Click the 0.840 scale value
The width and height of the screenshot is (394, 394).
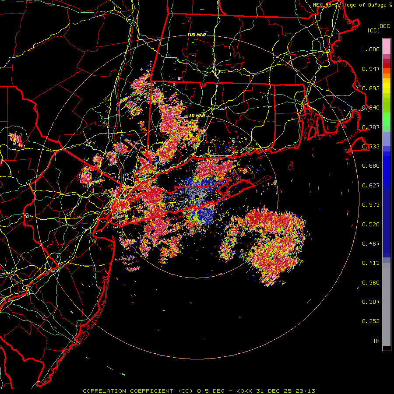tap(371, 108)
